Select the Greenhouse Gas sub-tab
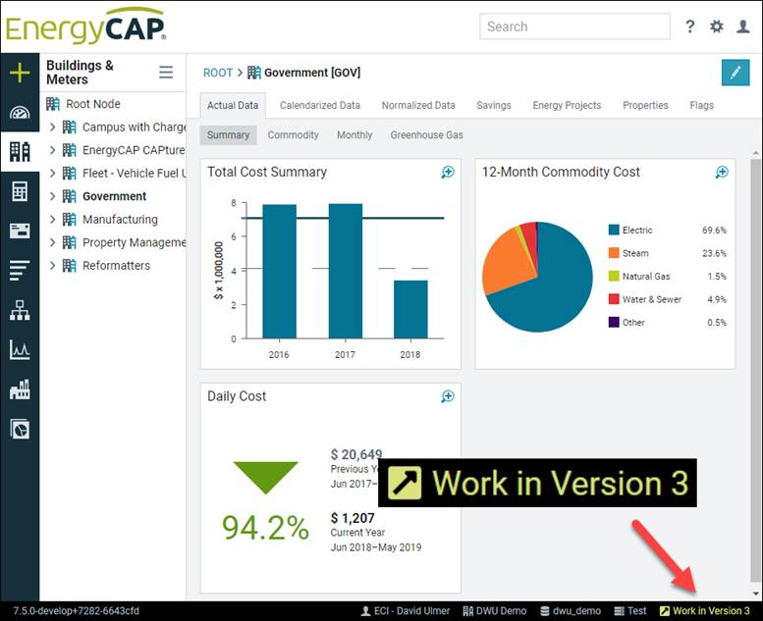Screen dimensions: 763x621 (x=426, y=135)
